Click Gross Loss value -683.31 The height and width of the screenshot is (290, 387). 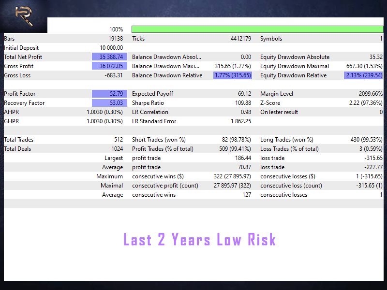click(114, 75)
